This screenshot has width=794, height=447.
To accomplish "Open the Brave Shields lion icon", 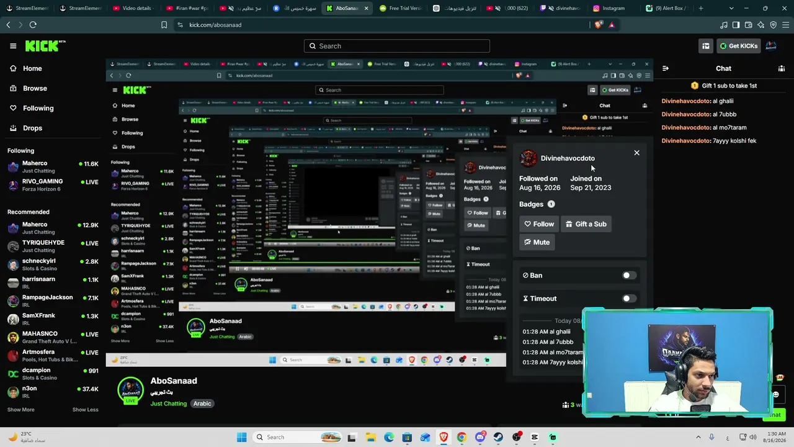I will (x=598, y=25).
